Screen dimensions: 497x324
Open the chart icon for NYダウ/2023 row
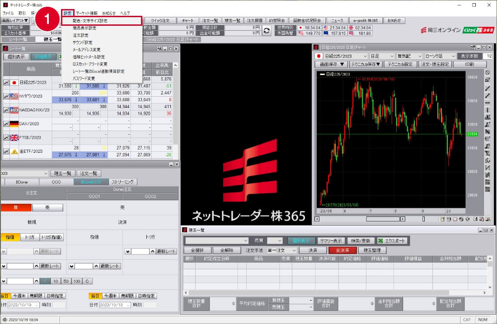[6, 96]
